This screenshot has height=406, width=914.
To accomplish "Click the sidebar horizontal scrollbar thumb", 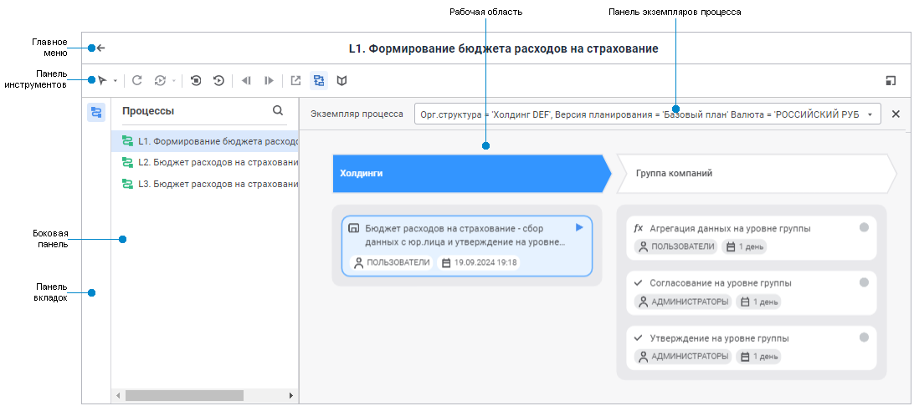I will point(184,395).
